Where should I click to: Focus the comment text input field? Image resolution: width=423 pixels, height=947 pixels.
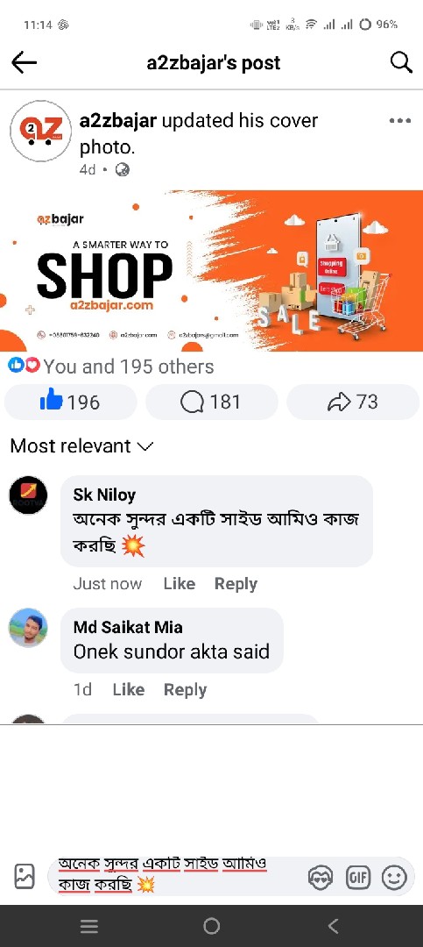175,876
